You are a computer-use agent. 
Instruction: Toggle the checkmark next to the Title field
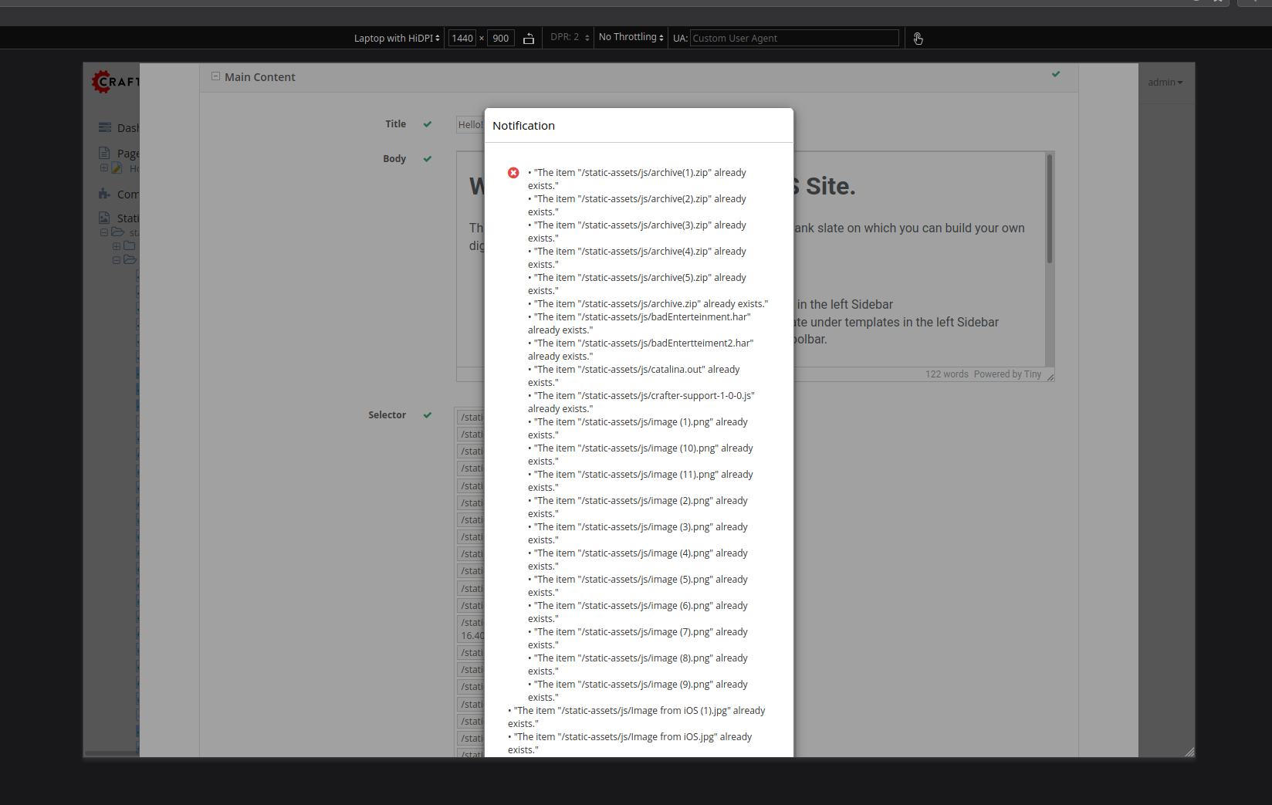point(428,123)
